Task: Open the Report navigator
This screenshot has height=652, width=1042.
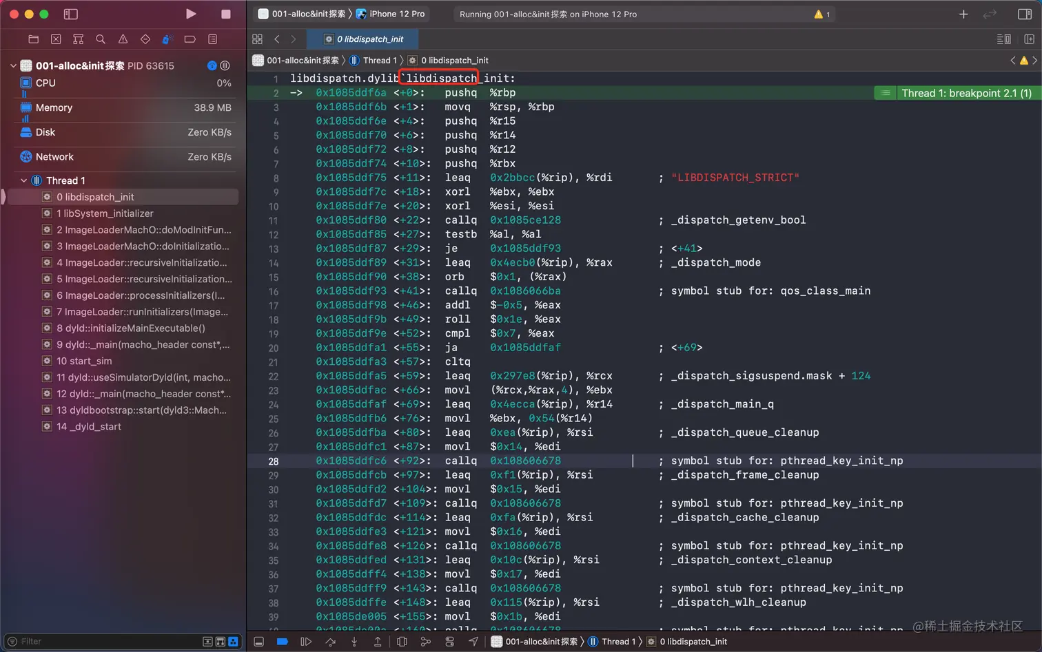Action: coord(212,39)
